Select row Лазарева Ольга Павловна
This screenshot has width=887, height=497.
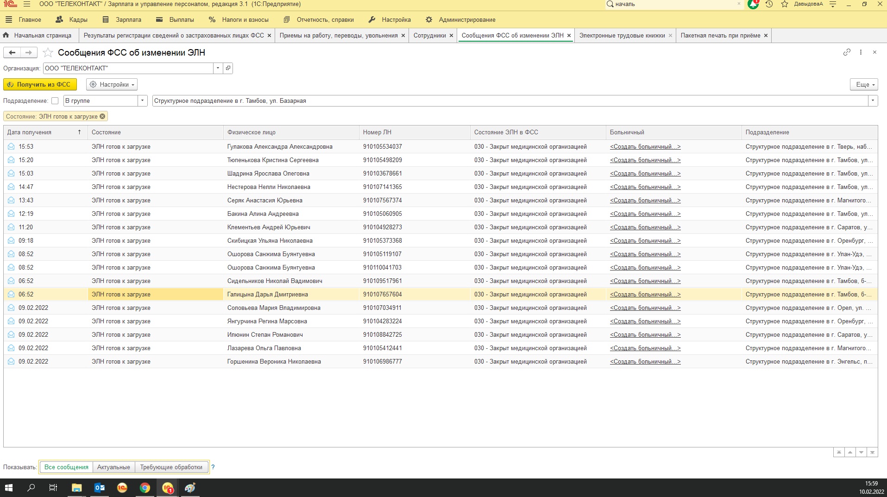(440, 348)
